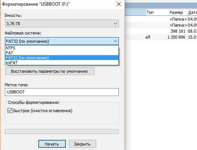Collapse the Файловая система dropdown
The width and height of the screenshot is (197, 150).
point(62,41)
